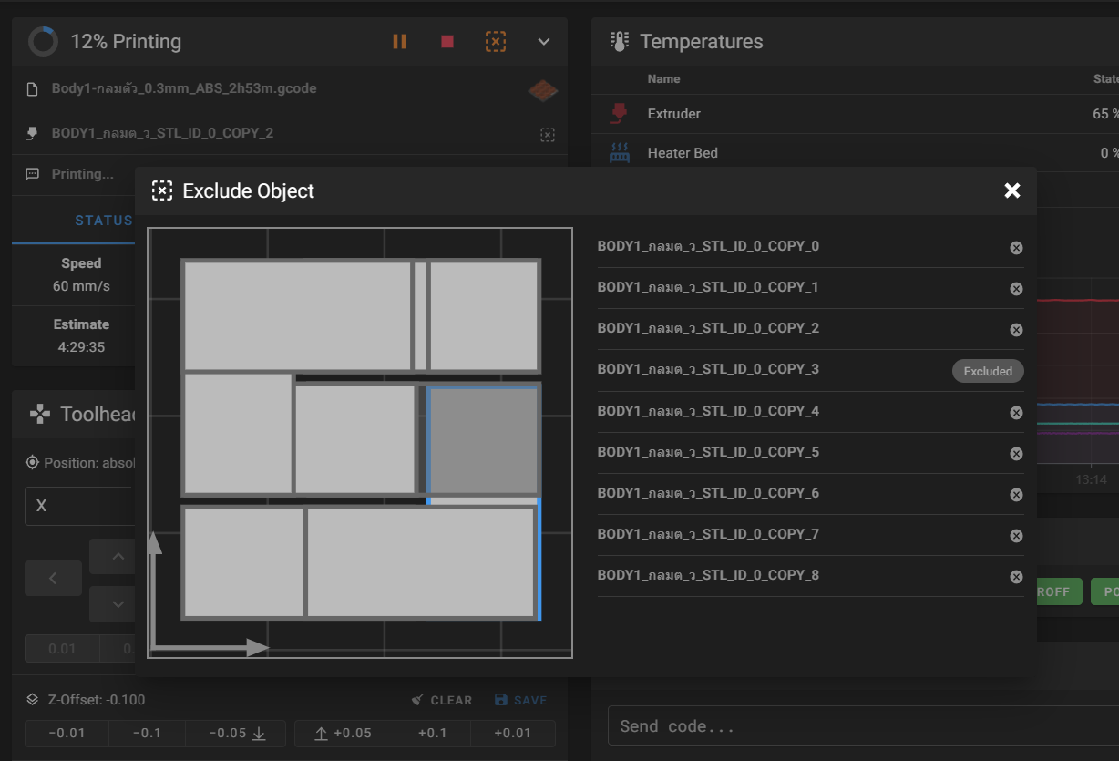Click the Toolhead panel icon

click(40, 415)
